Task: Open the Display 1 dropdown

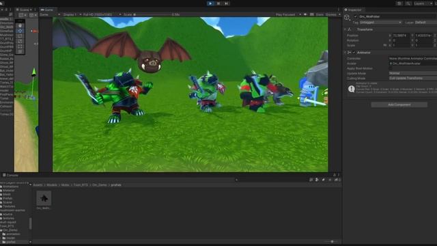Action: coord(72,14)
